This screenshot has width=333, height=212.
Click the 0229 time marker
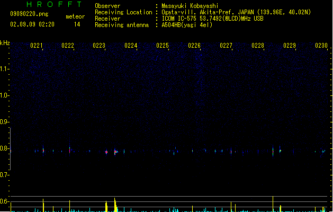click(x=290, y=46)
